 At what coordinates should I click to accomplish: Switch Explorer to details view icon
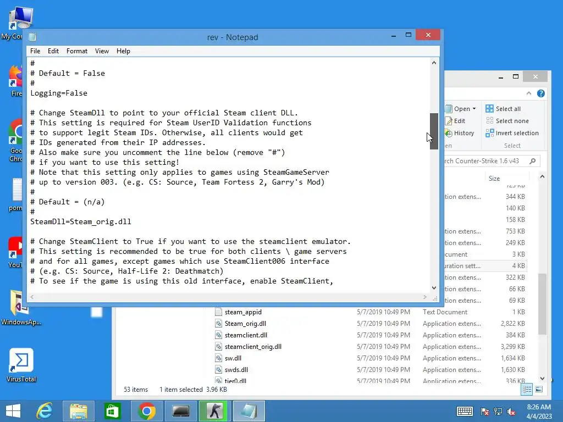[x=527, y=390]
